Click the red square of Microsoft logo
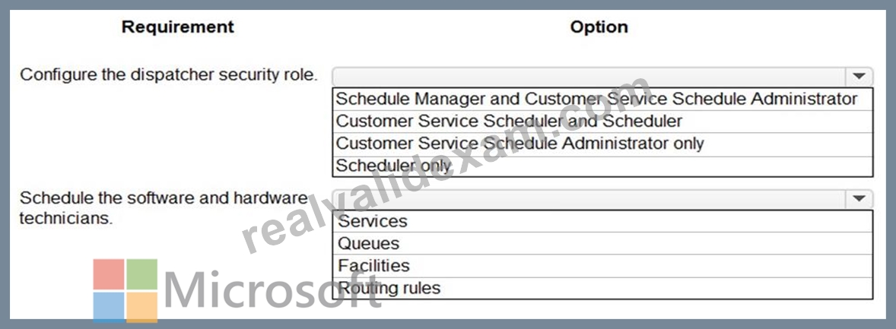Viewport: 896px width, 329px height. pos(109,274)
